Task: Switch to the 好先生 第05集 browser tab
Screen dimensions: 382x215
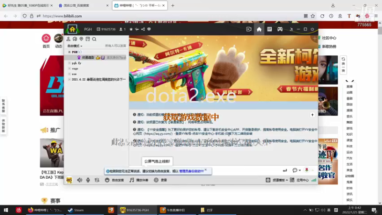Action: 28,5
